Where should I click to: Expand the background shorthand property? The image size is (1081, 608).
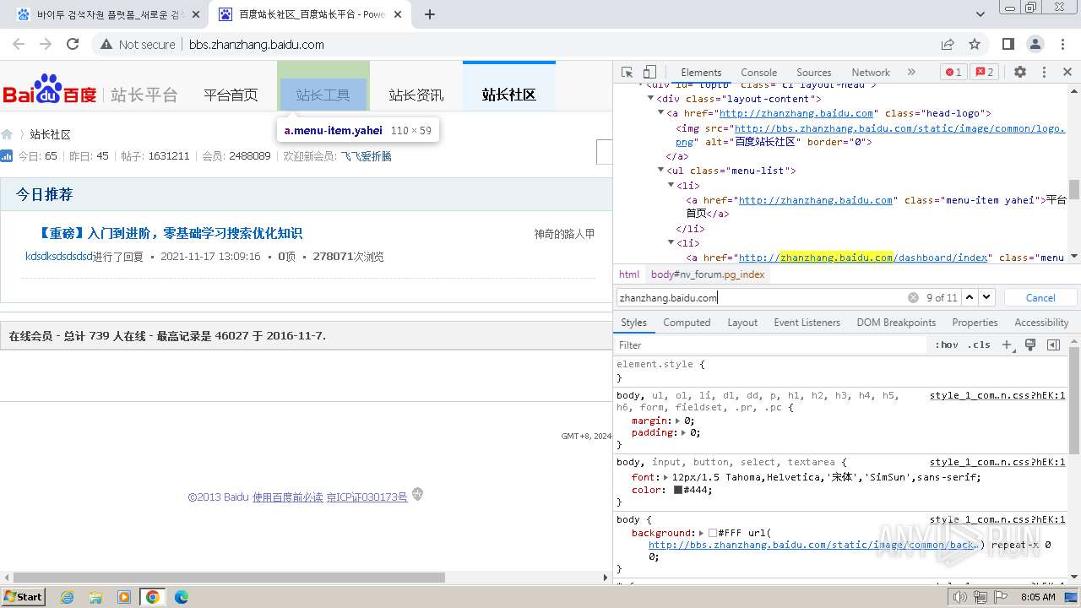pyautogui.click(x=702, y=533)
